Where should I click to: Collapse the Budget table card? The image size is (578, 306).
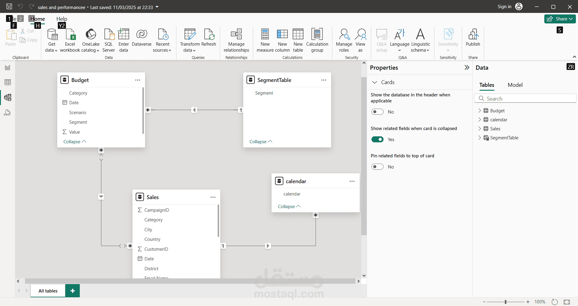point(75,141)
